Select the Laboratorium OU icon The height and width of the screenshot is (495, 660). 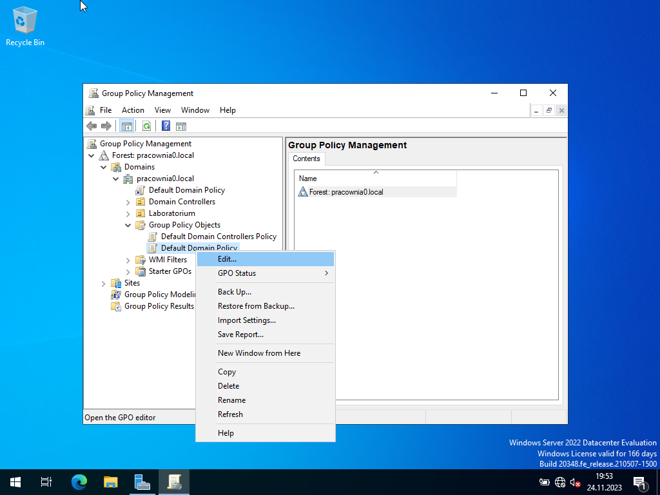coord(140,213)
